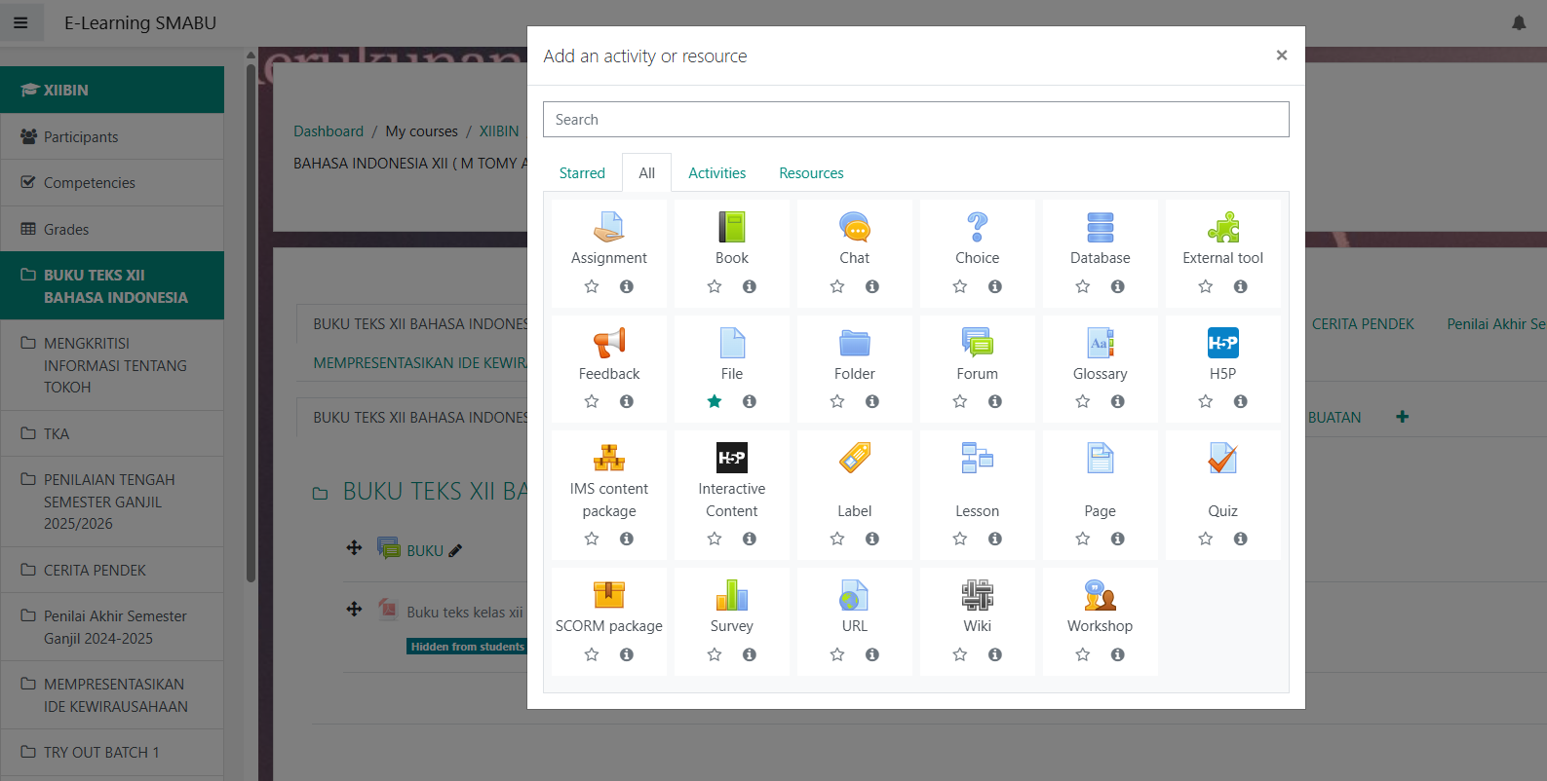Go to Participants in the sidebar
The image size is (1547, 781).
(81, 137)
